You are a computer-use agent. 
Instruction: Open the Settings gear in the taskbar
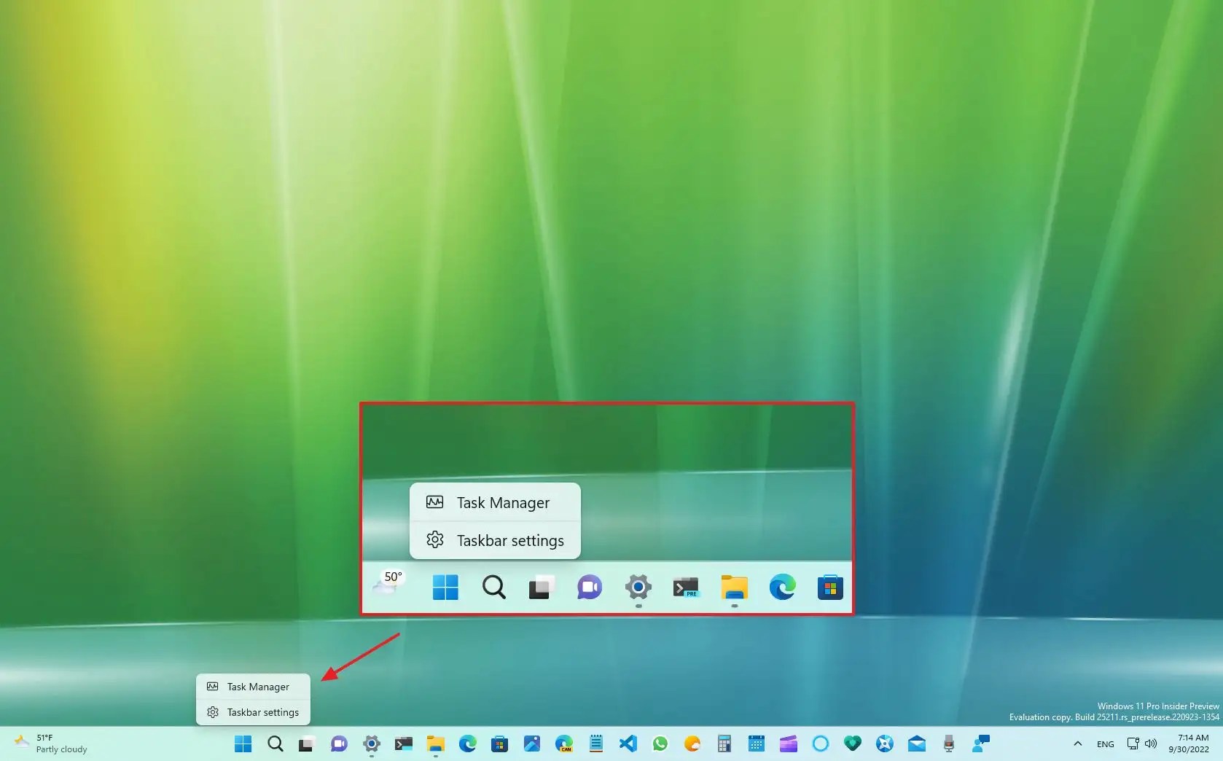coord(371,744)
